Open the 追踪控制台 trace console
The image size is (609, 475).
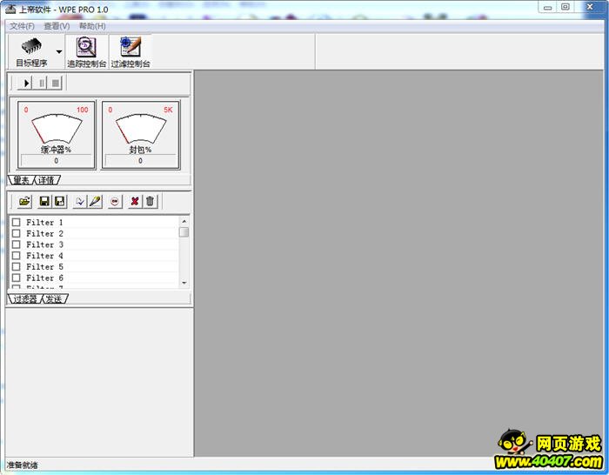coord(86,51)
